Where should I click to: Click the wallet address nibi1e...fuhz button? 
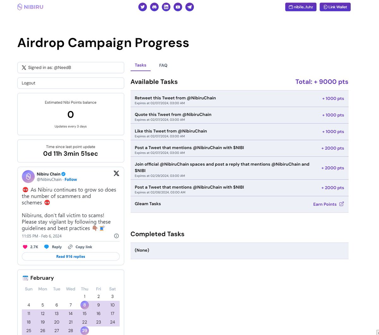click(301, 7)
